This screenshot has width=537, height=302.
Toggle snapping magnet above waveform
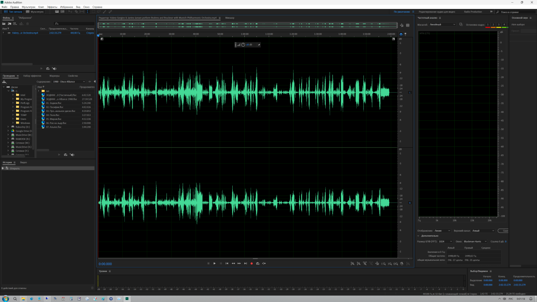[x=401, y=34]
